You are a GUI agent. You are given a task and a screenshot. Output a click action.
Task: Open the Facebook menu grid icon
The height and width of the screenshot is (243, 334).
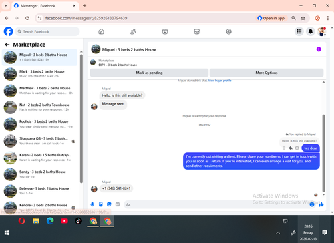(x=299, y=31)
